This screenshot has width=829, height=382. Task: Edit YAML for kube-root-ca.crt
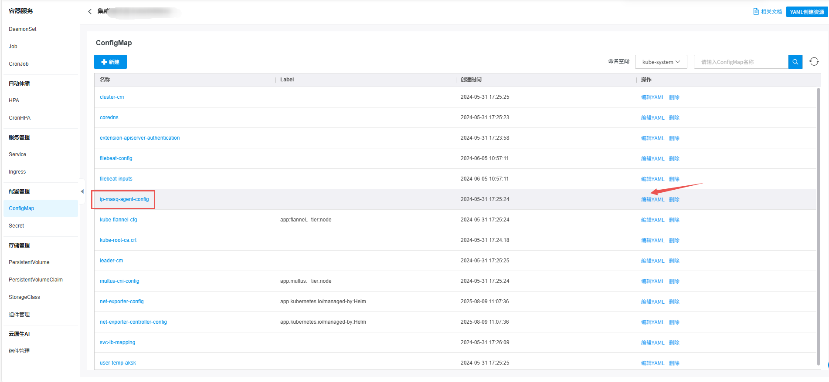click(x=652, y=241)
